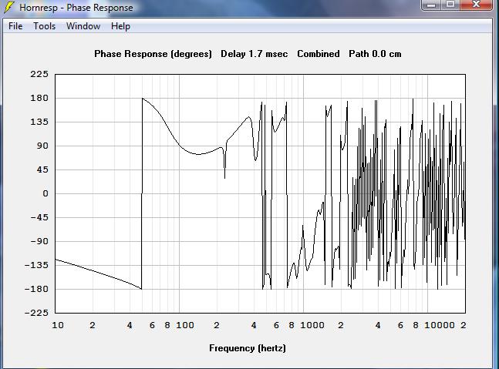Click the 0 value on the vertical axis
The height and width of the screenshot is (369, 499).
pyautogui.click(x=46, y=193)
